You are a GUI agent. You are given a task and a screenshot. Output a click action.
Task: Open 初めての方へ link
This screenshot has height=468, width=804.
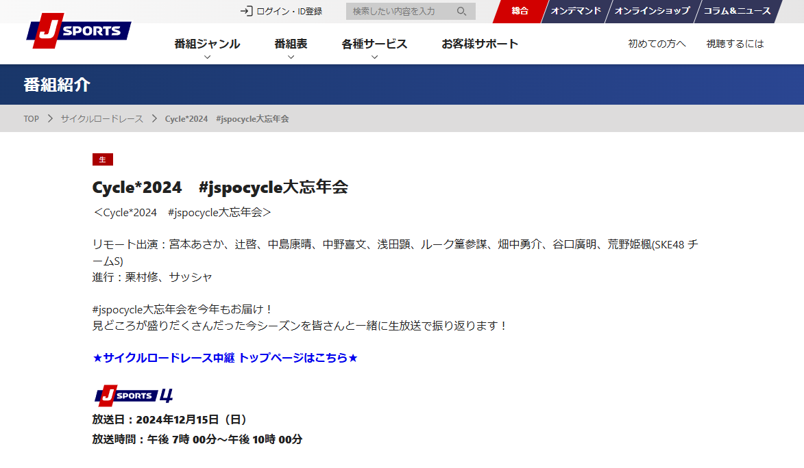pyautogui.click(x=657, y=44)
